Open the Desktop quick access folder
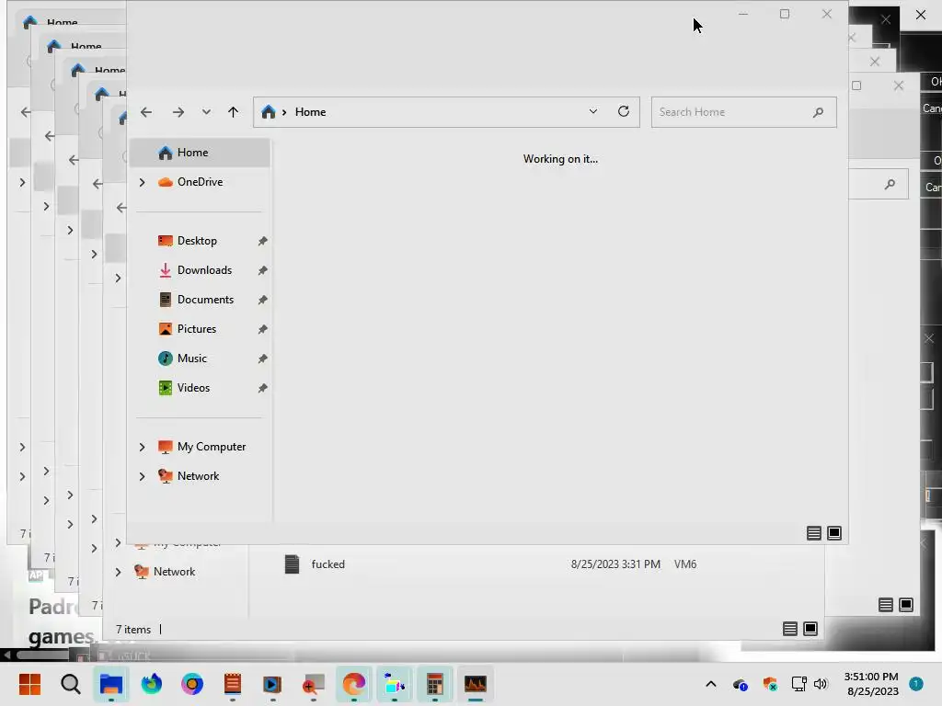 coord(197,241)
